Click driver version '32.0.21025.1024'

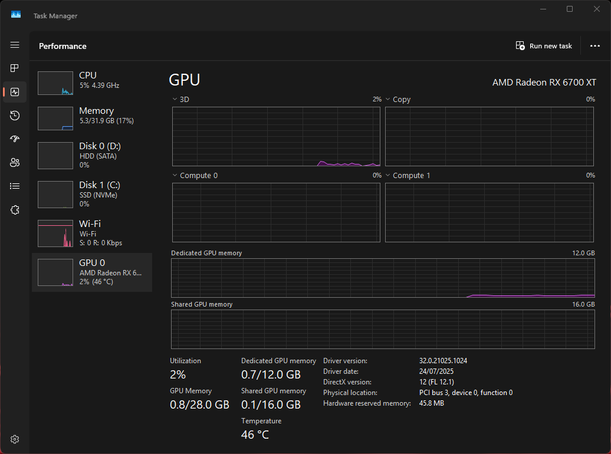(x=443, y=360)
